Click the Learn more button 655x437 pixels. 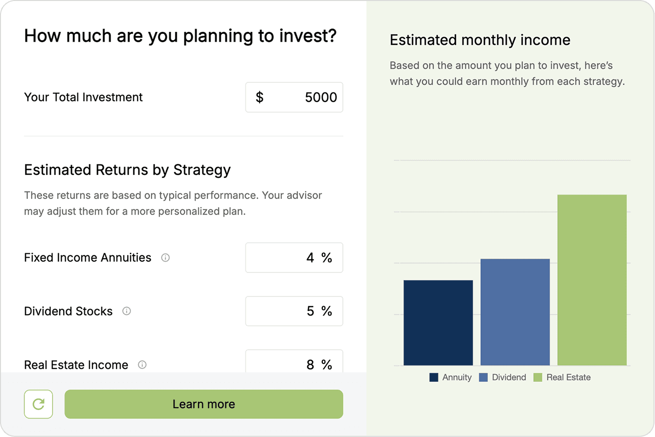[x=203, y=404]
